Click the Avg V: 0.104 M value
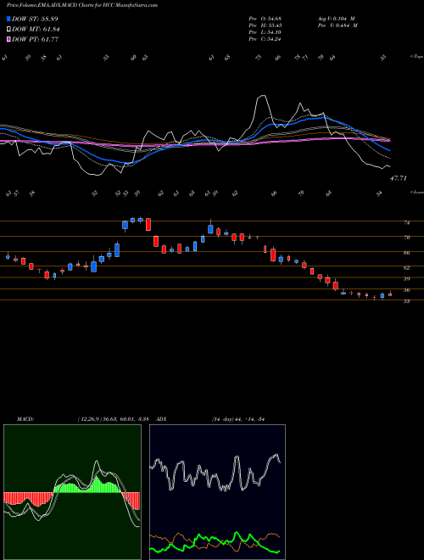Screen dimensions: 424x560 [x=336, y=19]
